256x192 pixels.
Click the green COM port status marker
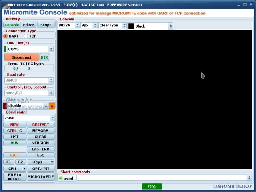click(x=5, y=49)
